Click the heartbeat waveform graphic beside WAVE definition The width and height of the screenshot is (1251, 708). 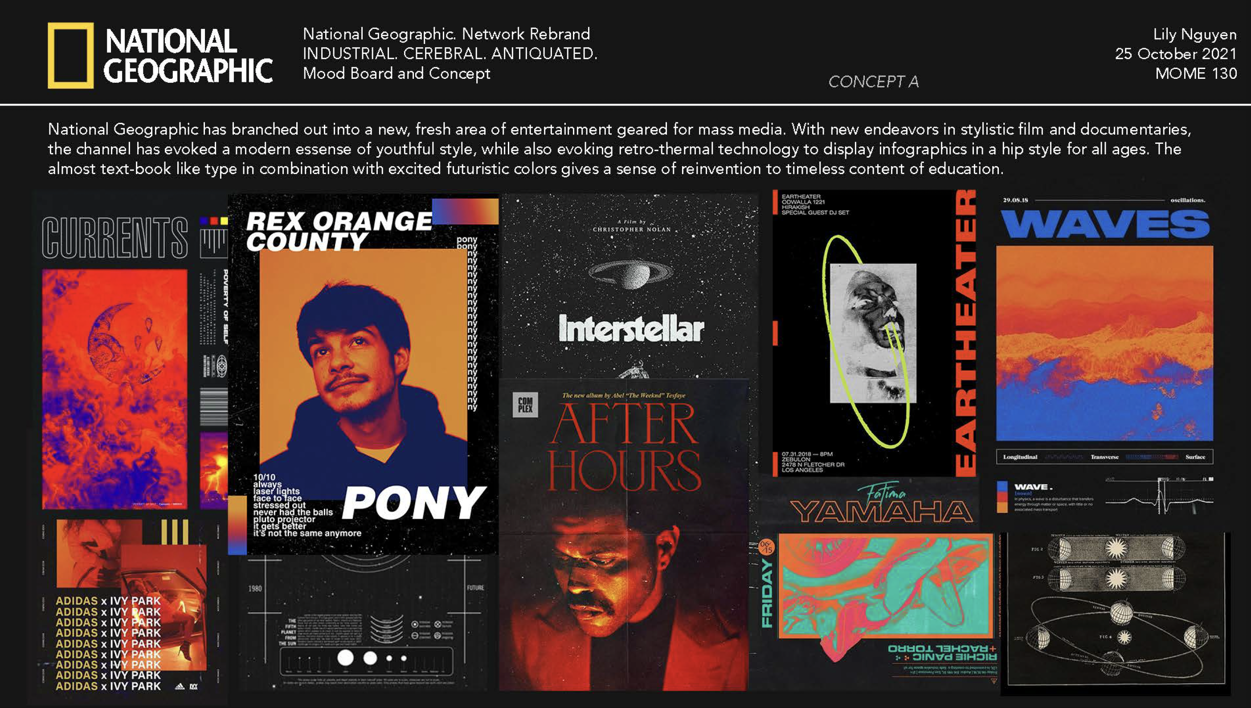click(x=1159, y=497)
